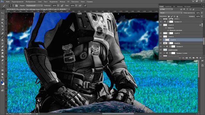Switch to the Каналы tab

(x=180, y=6)
